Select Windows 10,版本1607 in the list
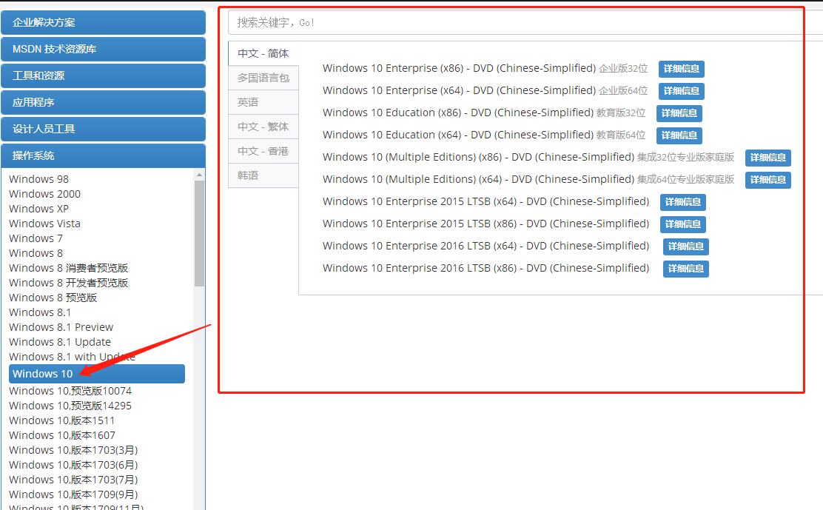This screenshot has width=823, height=510. point(60,434)
